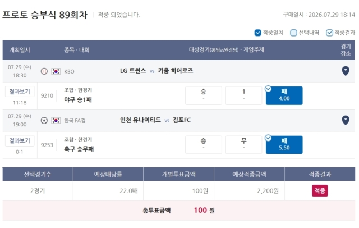Choose 무 option for 인천 유나이티드 game

click(x=243, y=145)
